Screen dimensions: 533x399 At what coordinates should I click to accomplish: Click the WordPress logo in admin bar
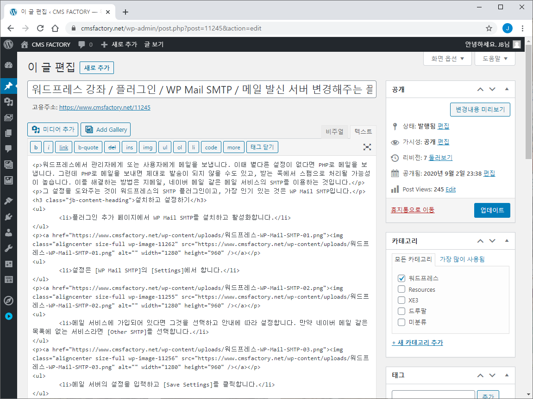[8, 44]
